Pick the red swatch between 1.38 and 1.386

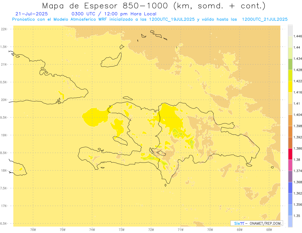[290, 154]
